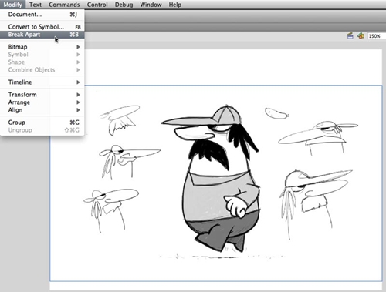Image resolution: width=386 pixels, height=292 pixels.
Task: Expand the Align submenu
Action: [x=42, y=110]
